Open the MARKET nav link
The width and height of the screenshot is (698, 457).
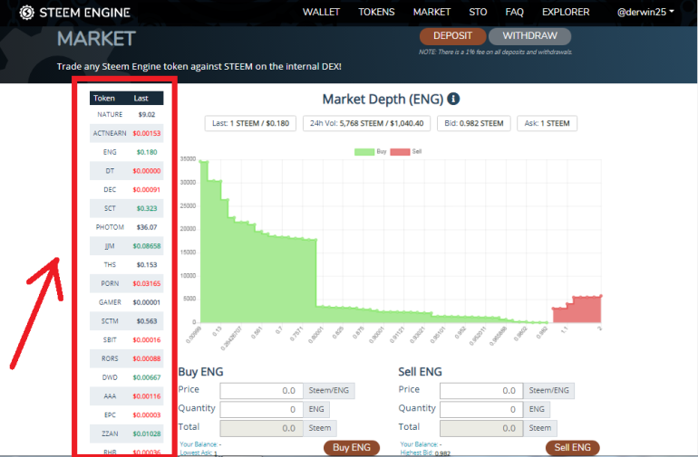[x=431, y=13]
